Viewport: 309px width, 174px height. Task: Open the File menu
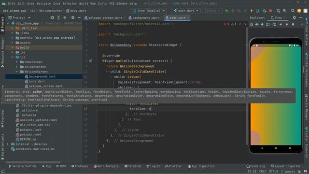(x=12, y=3)
